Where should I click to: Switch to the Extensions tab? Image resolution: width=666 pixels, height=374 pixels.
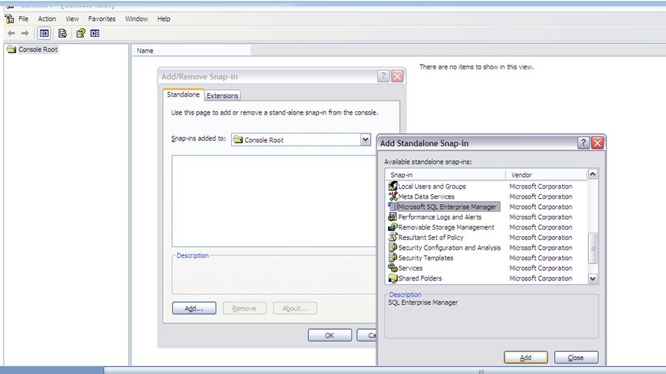[x=222, y=96]
